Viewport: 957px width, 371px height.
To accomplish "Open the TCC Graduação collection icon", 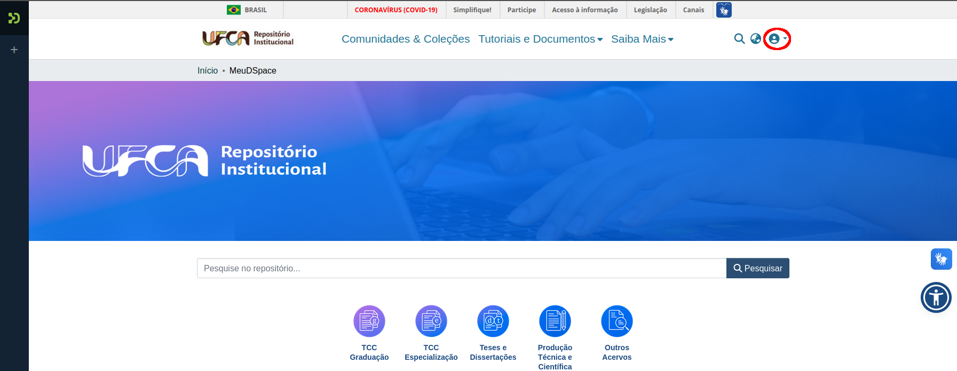I will pyautogui.click(x=369, y=321).
